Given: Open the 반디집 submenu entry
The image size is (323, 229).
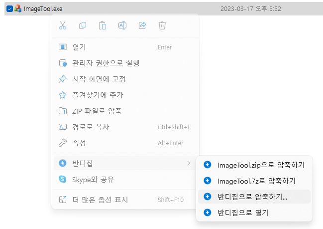Looking at the screenshot, I should pos(125,163).
